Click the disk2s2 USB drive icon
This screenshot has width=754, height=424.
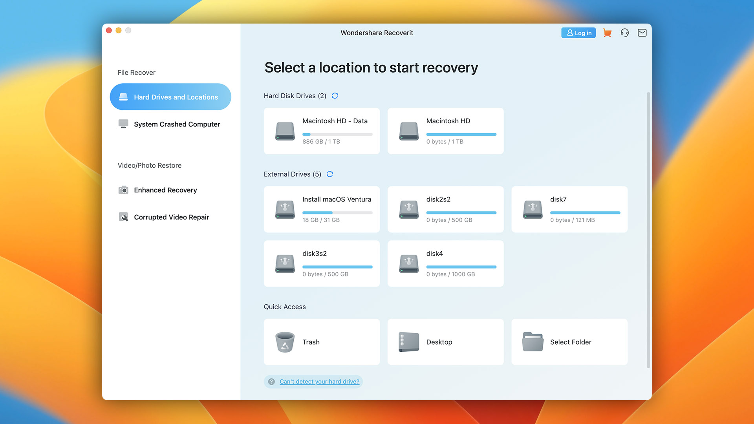(409, 210)
